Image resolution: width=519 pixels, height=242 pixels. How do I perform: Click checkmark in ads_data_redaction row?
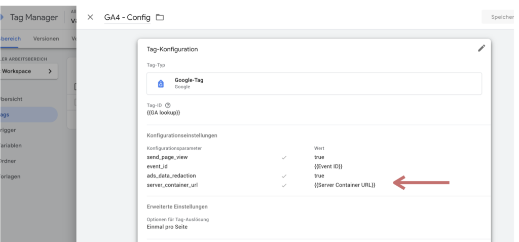(x=284, y=176)
